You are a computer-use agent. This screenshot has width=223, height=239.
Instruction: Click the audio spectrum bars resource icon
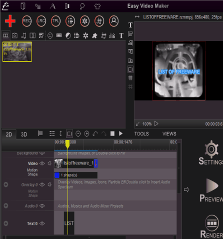tap(112, 35)
